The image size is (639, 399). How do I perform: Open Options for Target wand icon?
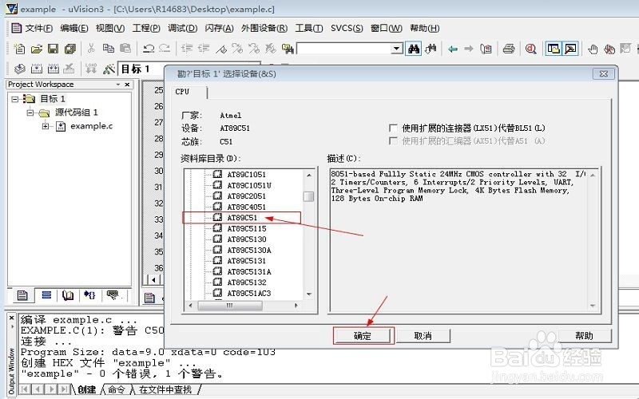point(109,69)
